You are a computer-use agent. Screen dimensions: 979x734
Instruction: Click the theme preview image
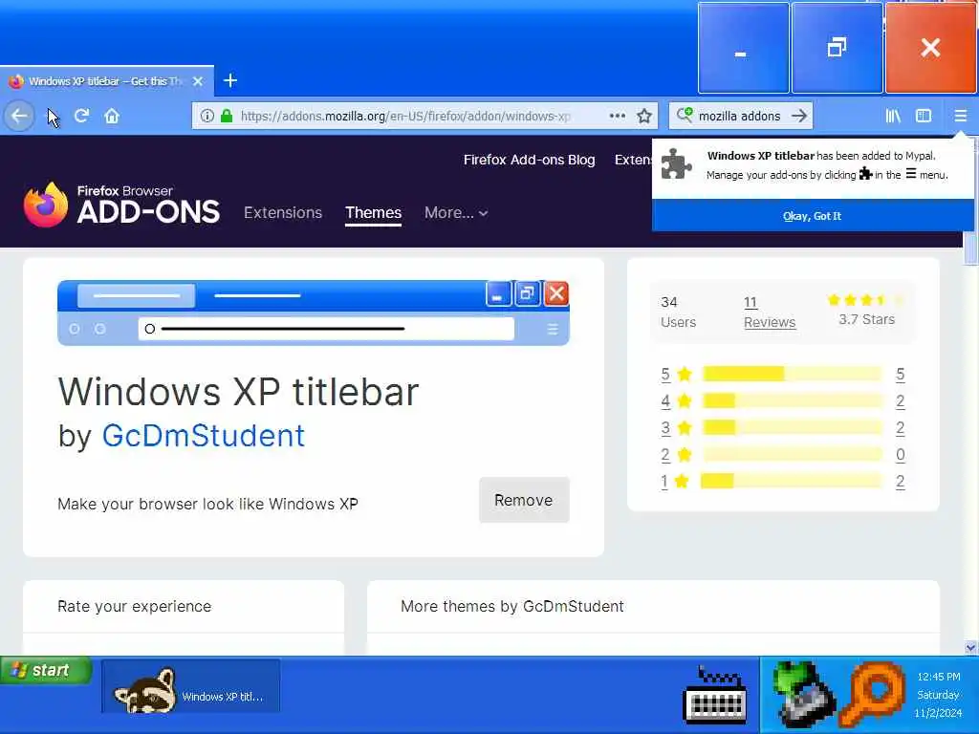click(314, 313)
